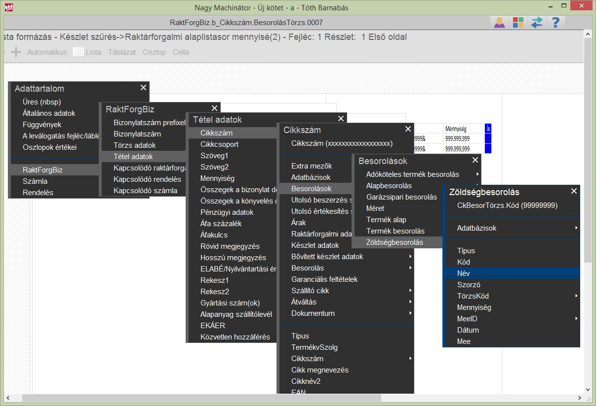Choose Garanciális feltételek menu entry
This screenshot has width=596, height=406.
[x=324, y=279]
